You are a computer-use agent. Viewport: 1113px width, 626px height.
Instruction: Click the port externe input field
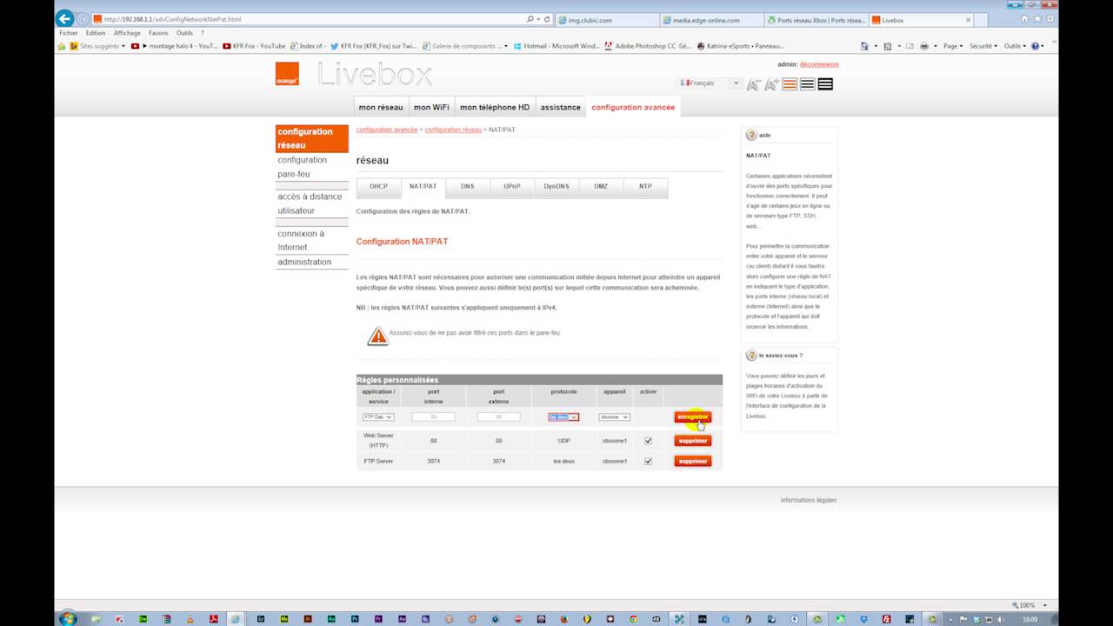pyautogui.click(x=499, y=417)
